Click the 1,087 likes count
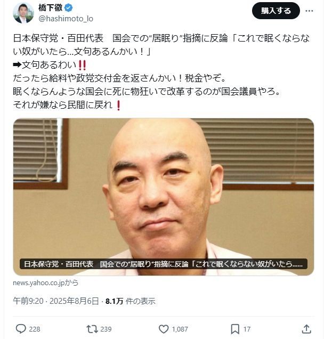Image resolution: width=324 pixels, height=339 pixels. pyautogui.click(x=180, y=329)
